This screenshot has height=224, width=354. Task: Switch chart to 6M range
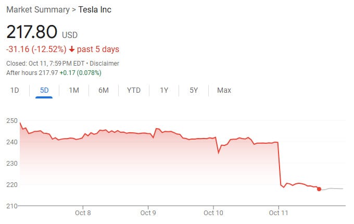click(104, 90)
